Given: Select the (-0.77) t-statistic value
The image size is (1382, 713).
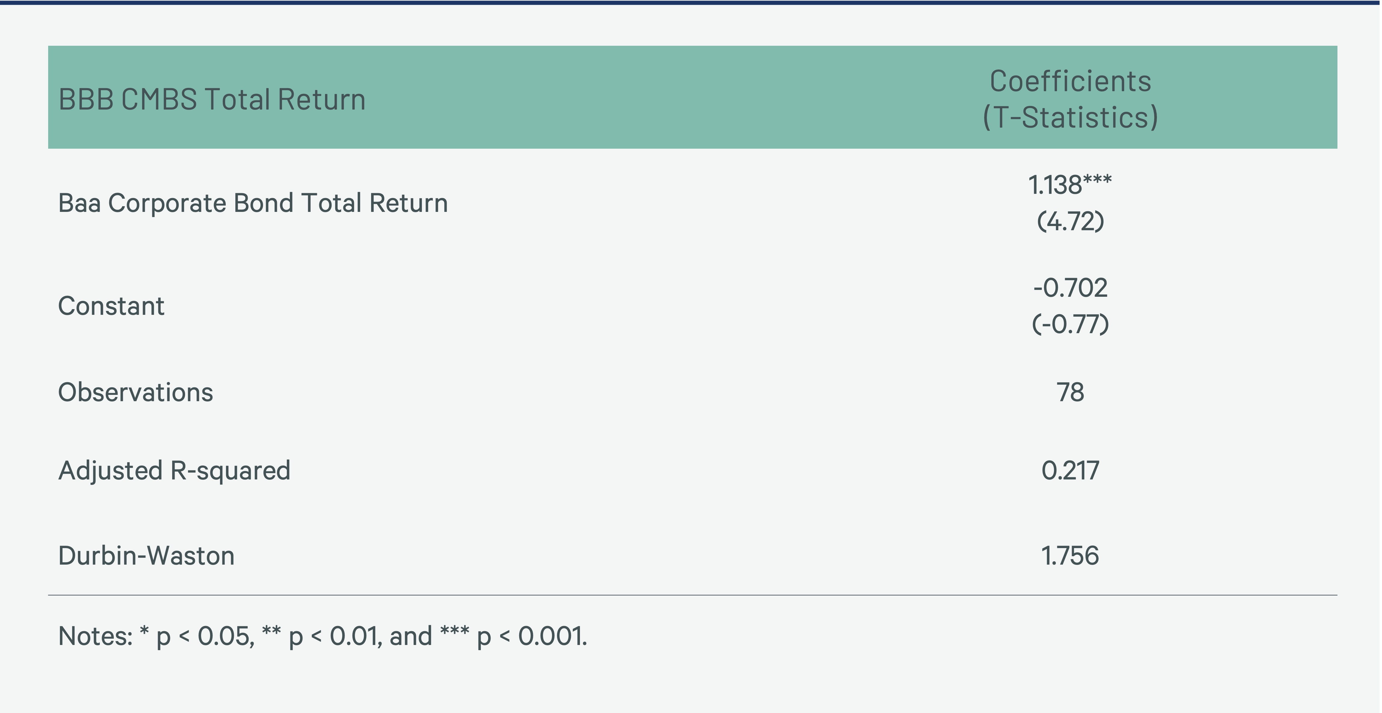Looking at the screenshot, I should pos(1070,324).
